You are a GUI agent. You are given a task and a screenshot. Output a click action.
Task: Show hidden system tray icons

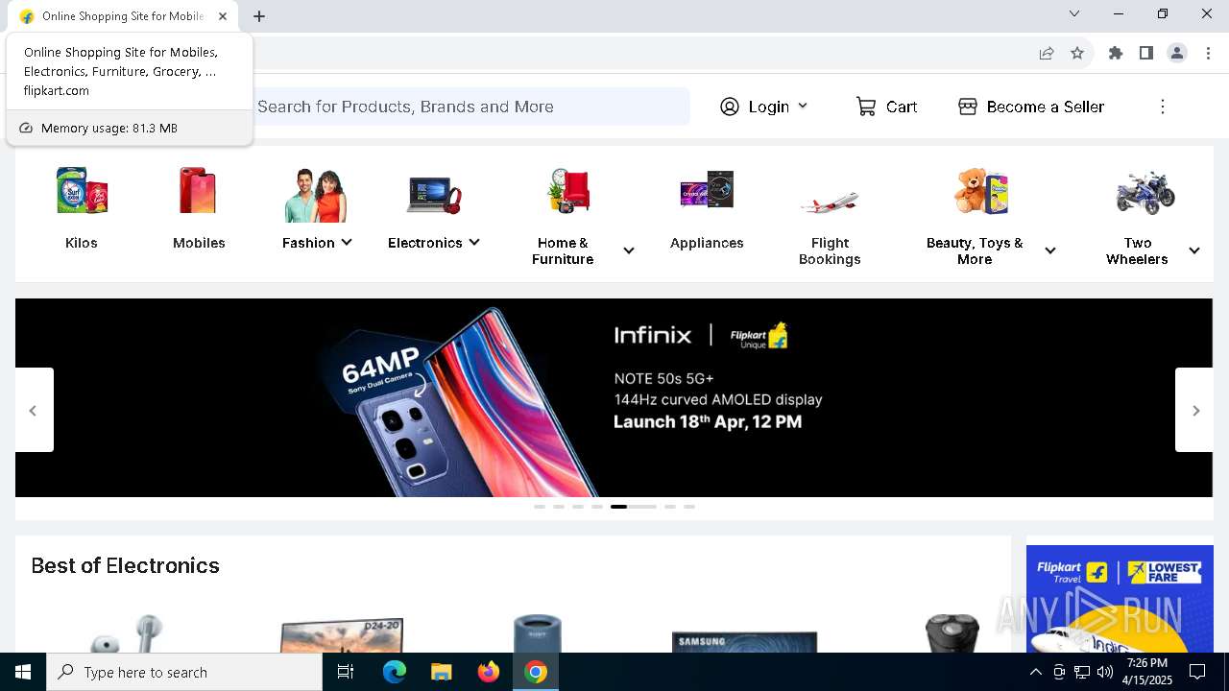point(1035,672)
